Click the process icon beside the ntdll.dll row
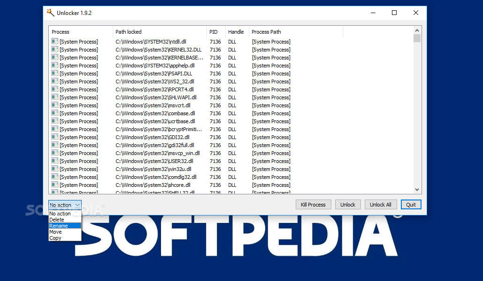483x281 pixels. (x=54, y=42)
